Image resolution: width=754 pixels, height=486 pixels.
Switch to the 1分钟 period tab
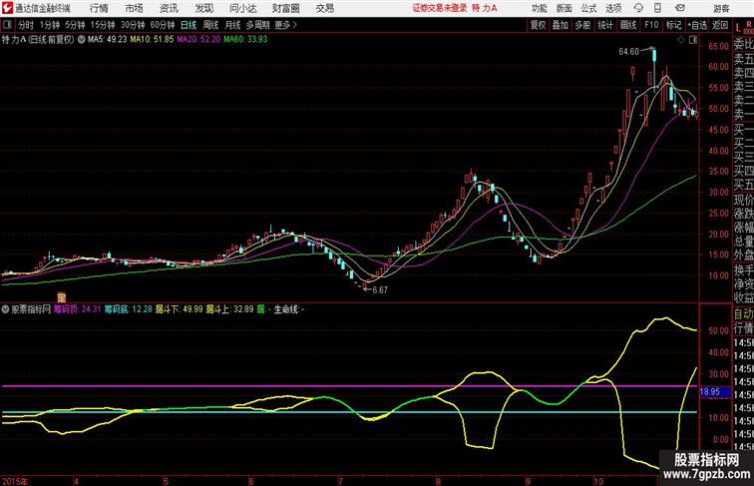(49, 25)
